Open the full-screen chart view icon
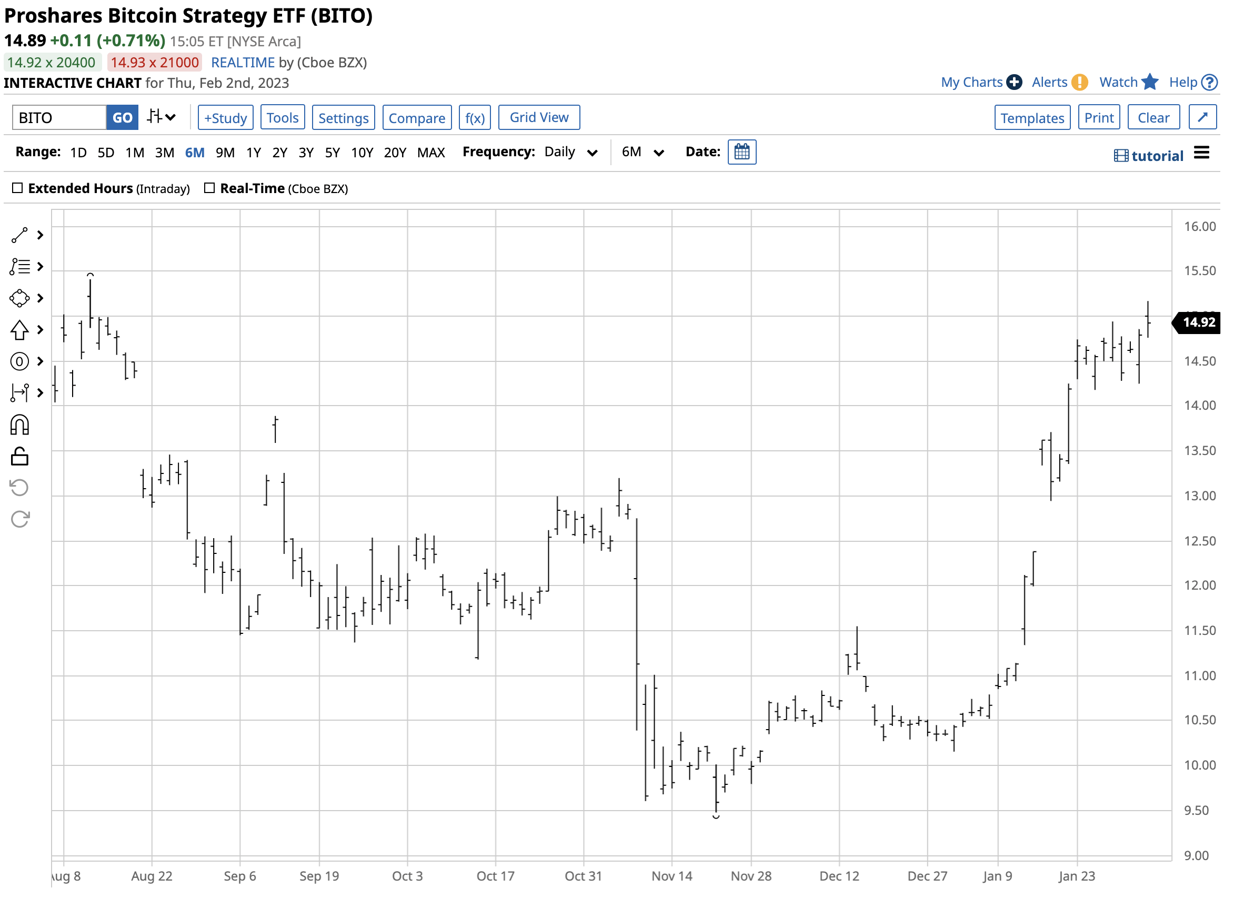 (x=1203, y=117)
